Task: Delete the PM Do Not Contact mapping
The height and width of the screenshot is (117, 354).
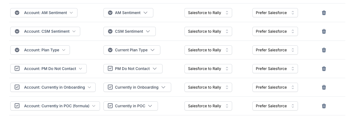Action: point(324,69)
